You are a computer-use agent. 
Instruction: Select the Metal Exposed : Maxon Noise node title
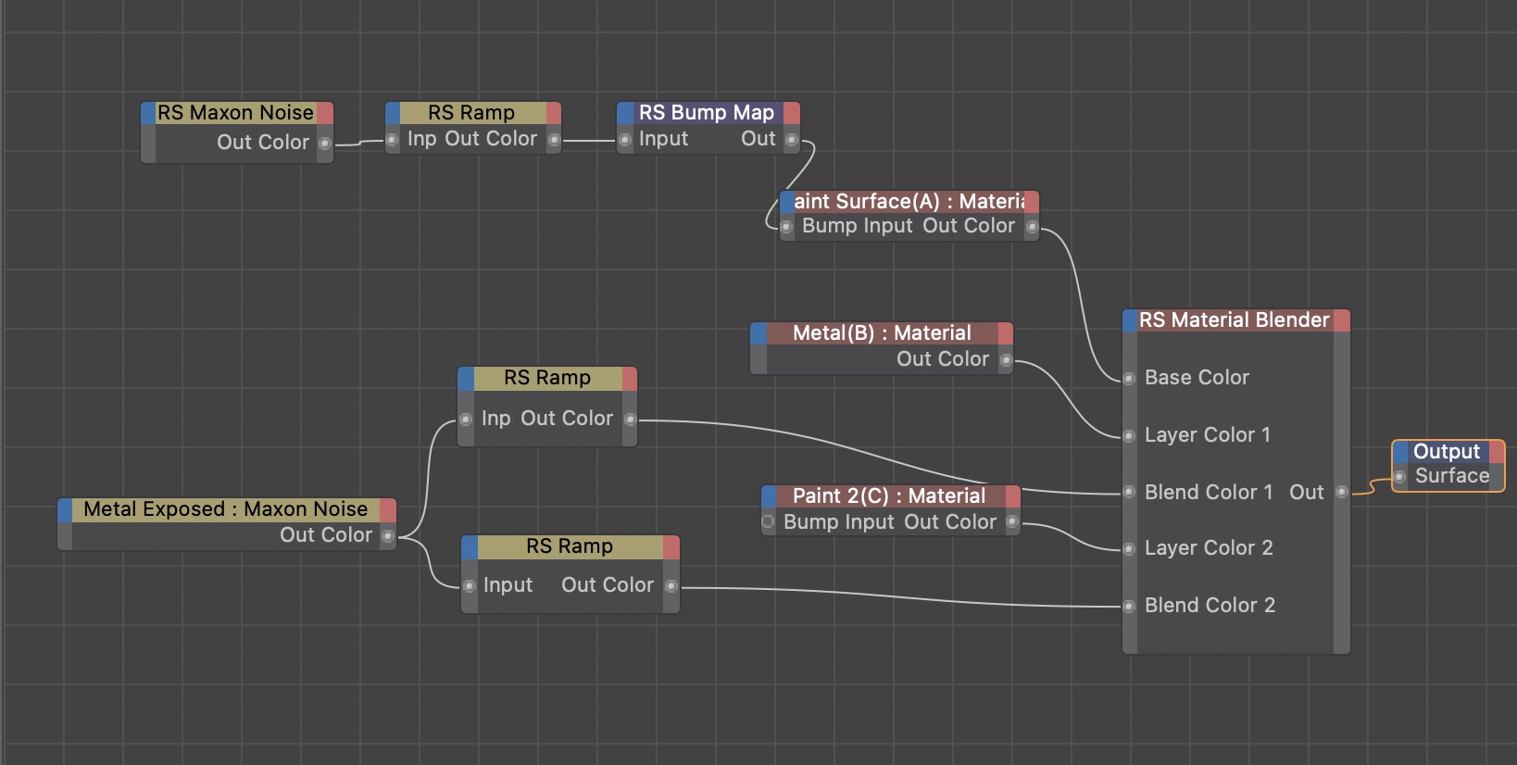pyautogui.click(x=225, y=509)
